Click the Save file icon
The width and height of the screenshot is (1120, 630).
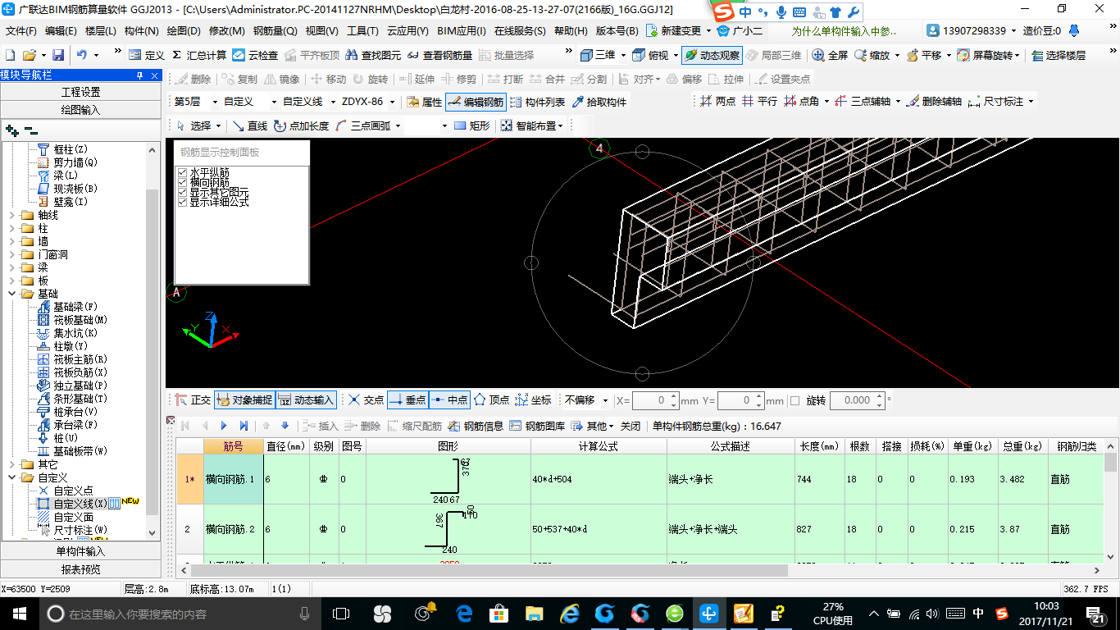tap(58, 55)
